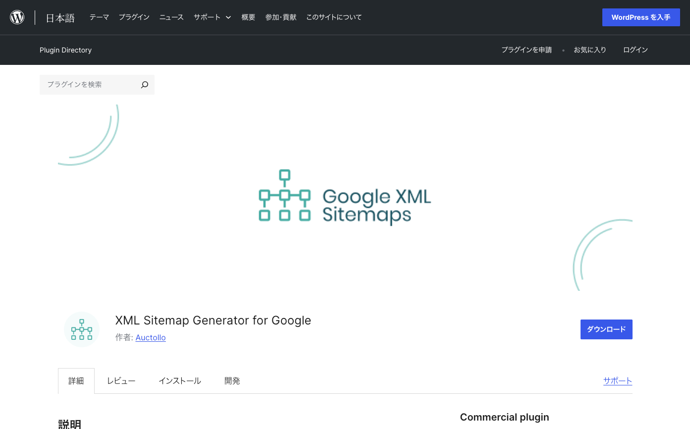Image resolution: width=690 pixels, height=429 pixels.
Task: Focus the プラグインを検索 search field
Action: (x=89, y=85)
